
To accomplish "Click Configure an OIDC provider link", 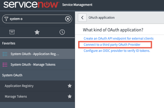I will (x=117, y=51).
